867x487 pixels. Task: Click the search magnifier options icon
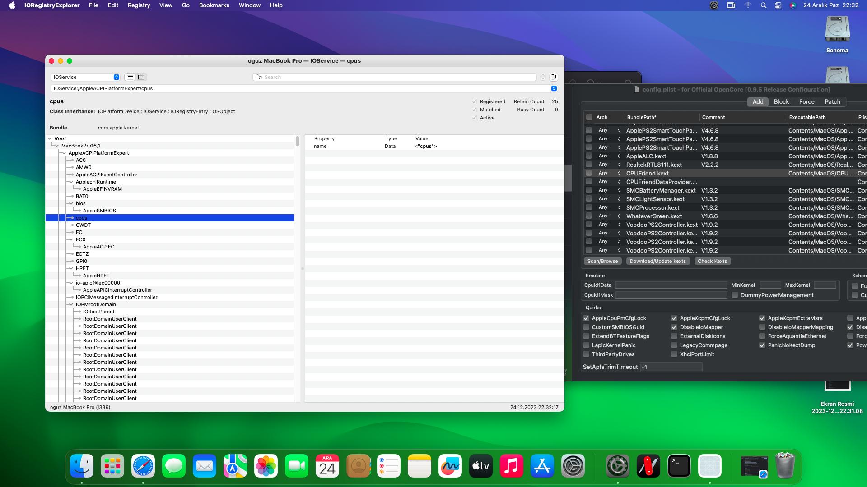click(259, 77)
